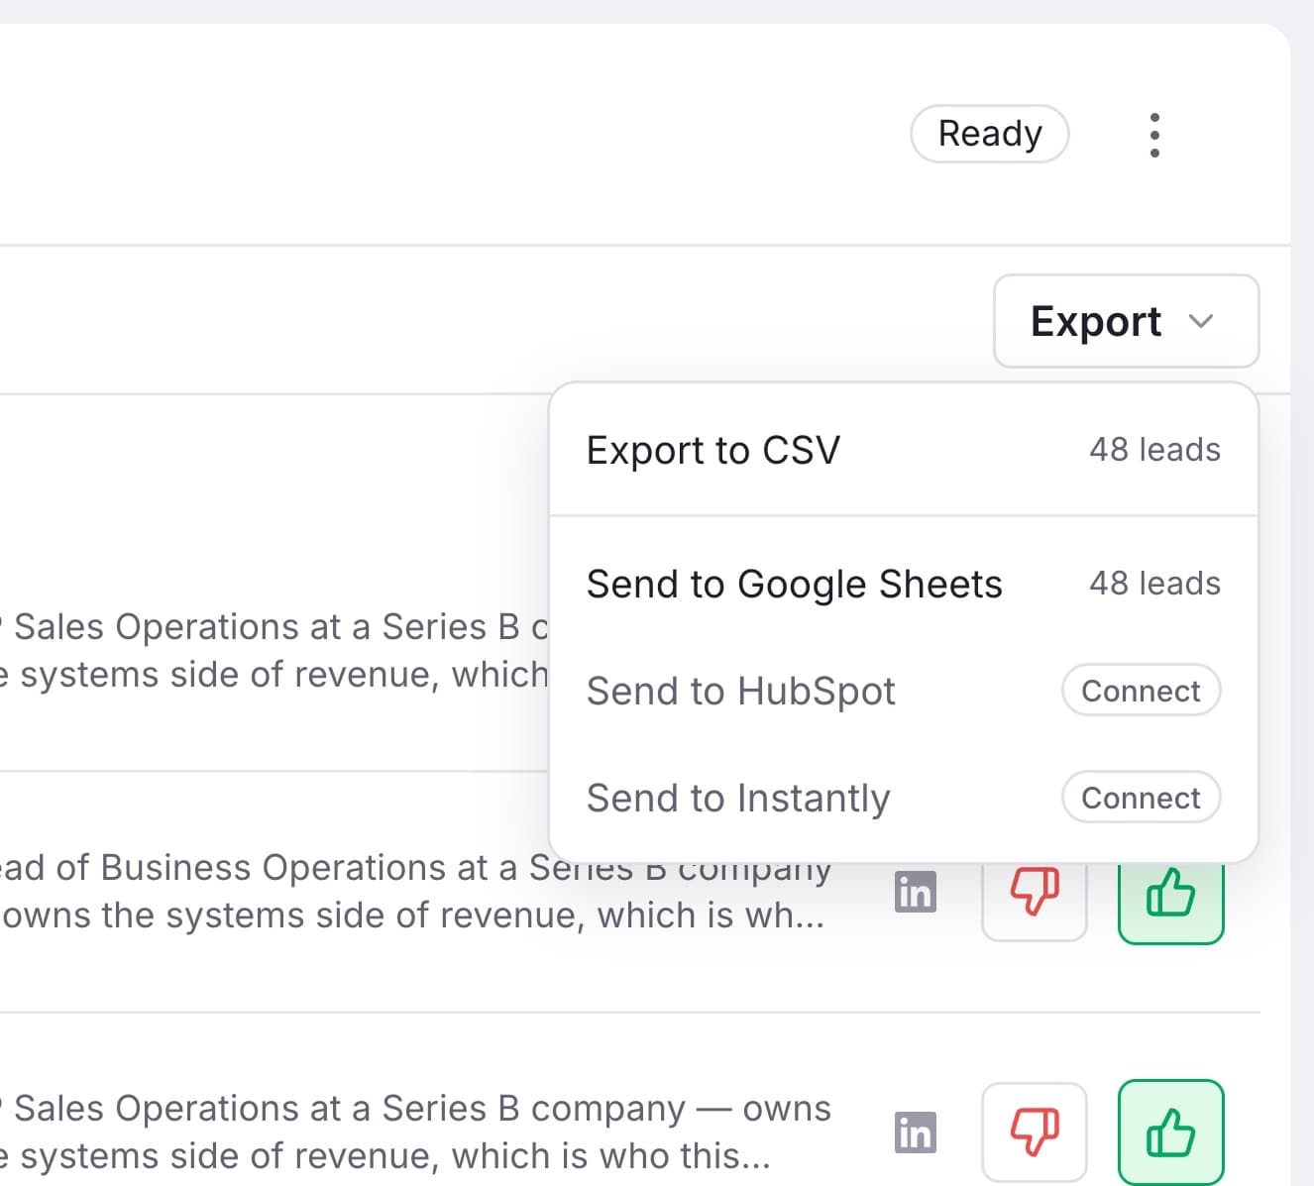Thumbs up the bottom Sales Operations lead
Image resolution: width=1314 pixels, height=1186 pixels.
[1171, 1132]
